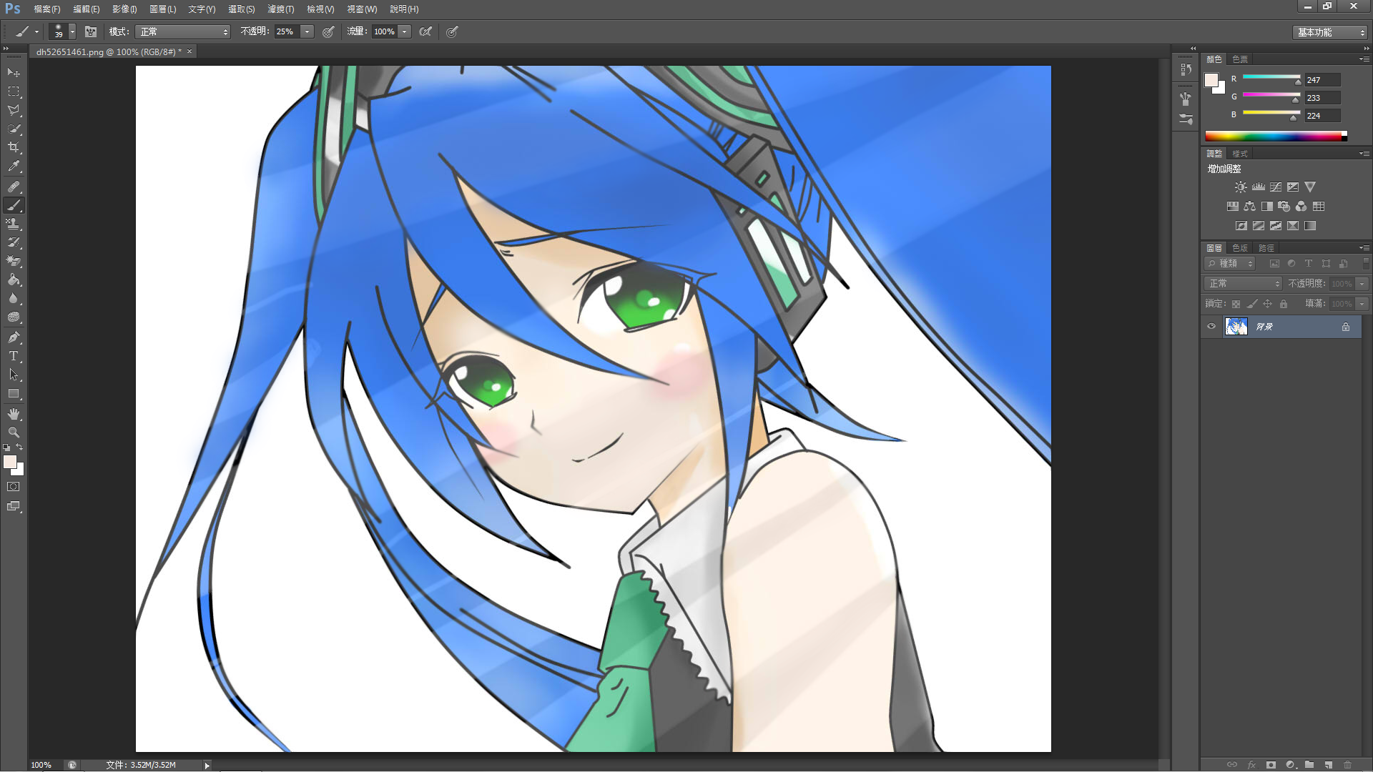The image size is (1373, 772).
Task: Select the Horizontal Type tool
Action: (x=14, y=355)
